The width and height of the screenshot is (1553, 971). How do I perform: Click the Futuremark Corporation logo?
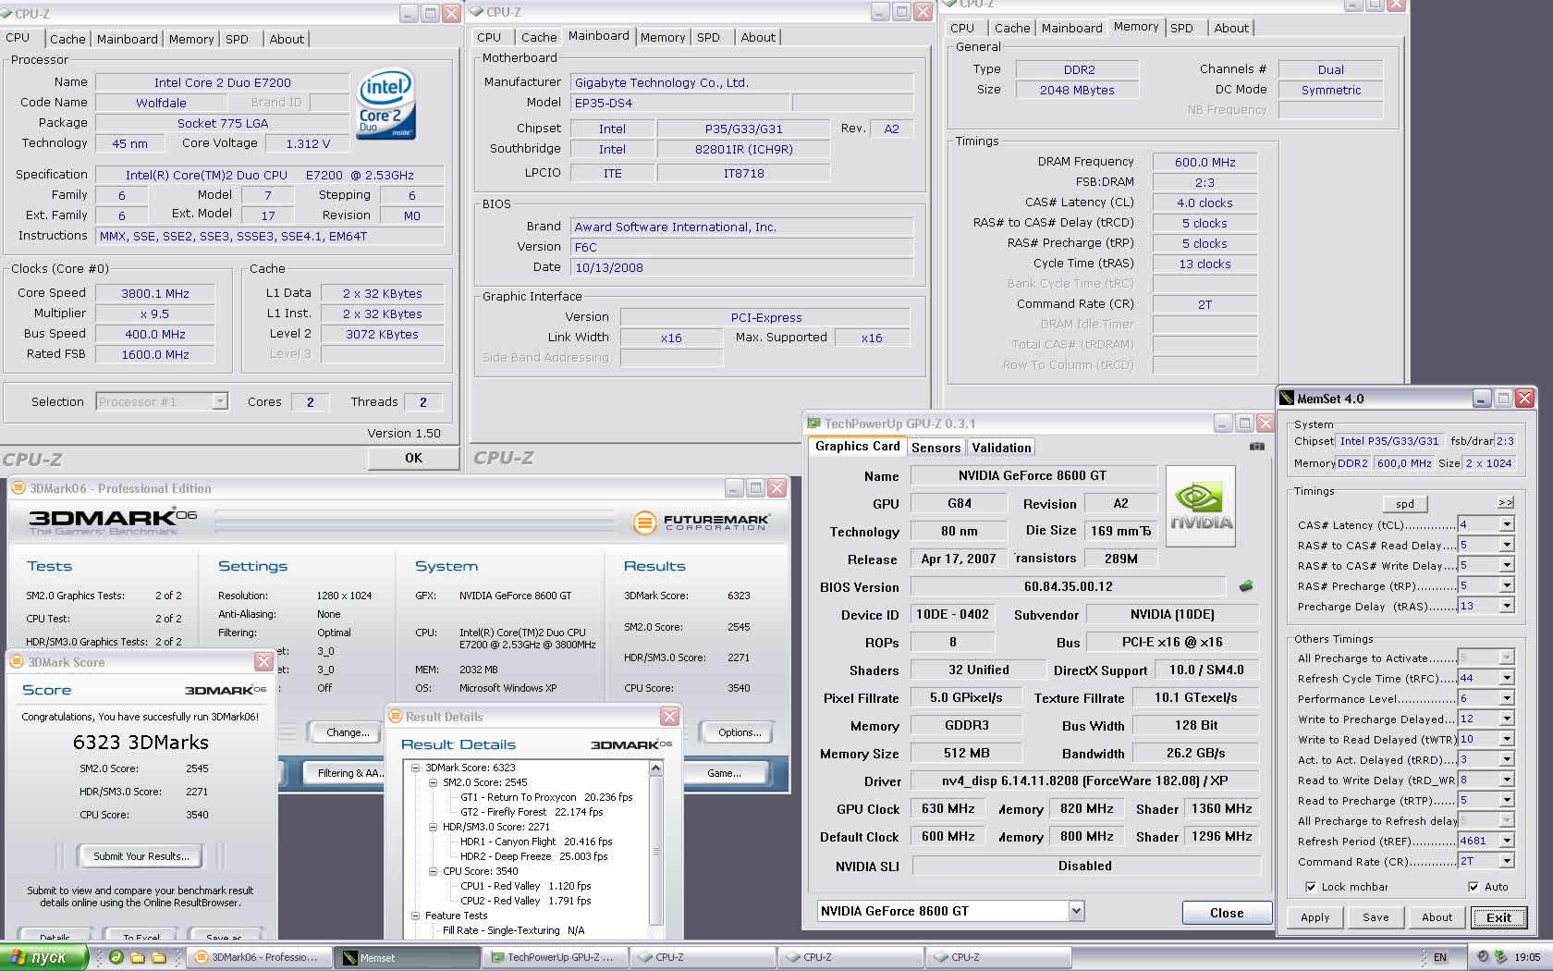(x=702, y=522)
